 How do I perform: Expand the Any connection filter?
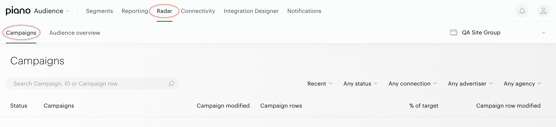click(412, 84)
